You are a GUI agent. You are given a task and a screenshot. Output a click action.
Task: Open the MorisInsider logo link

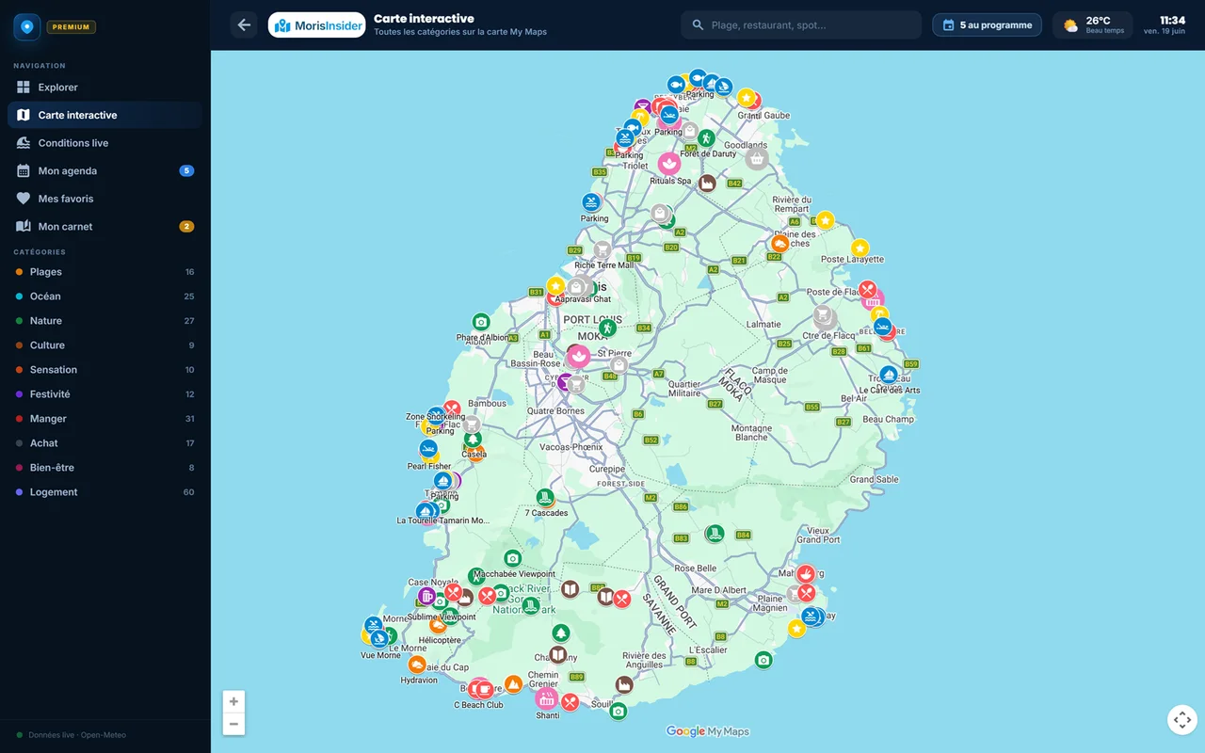(316, 25)
